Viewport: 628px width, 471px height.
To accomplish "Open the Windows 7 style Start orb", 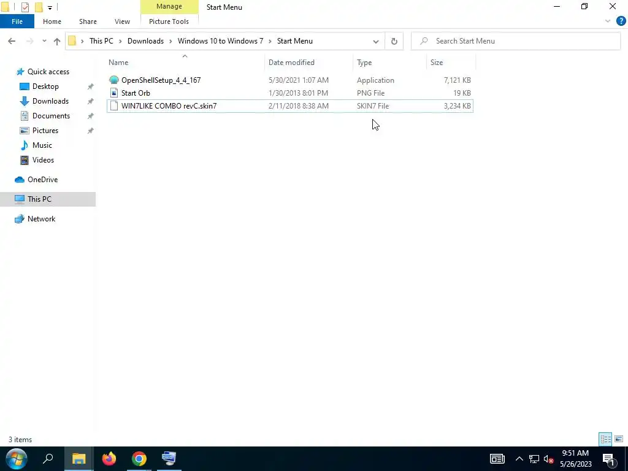I will (x=17, y=459).
